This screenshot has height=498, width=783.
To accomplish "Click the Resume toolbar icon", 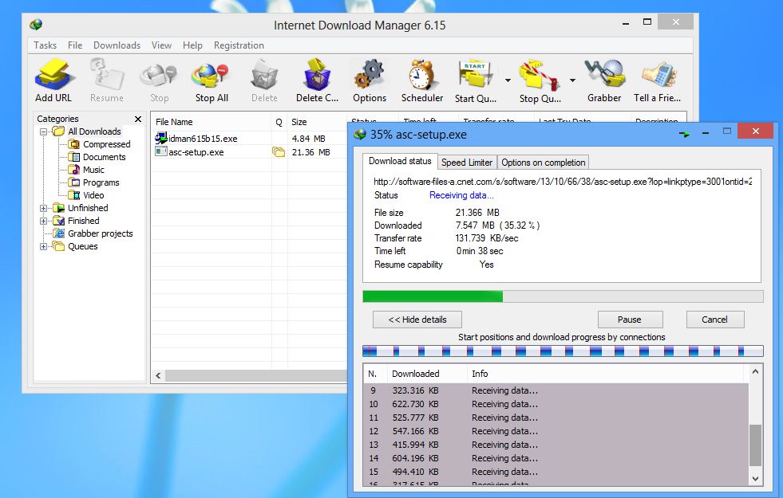I will 107,75.
